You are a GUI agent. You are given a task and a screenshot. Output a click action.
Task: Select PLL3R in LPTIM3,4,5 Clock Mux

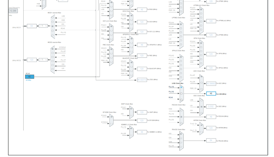tap(201, 18)
